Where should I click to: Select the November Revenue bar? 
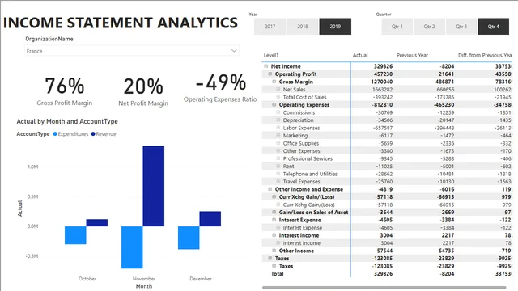(154, 186)
